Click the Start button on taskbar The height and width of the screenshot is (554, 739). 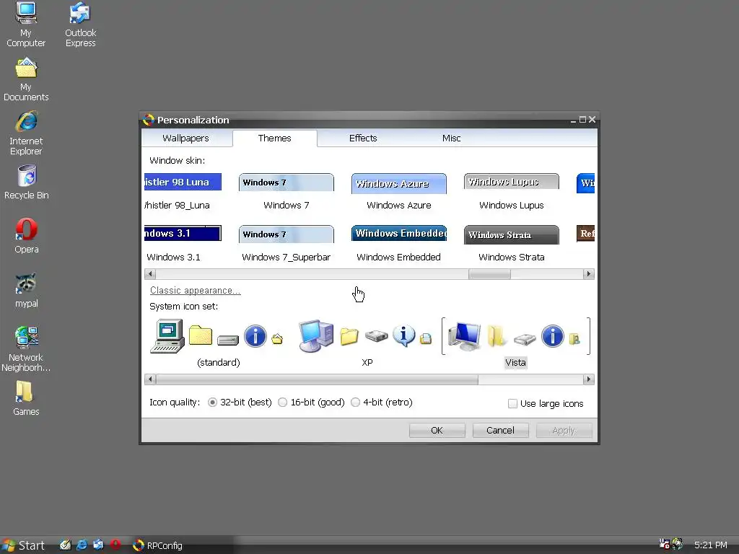23,545
